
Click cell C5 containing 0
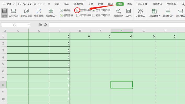pyautogui.click(x=60, y=64)
